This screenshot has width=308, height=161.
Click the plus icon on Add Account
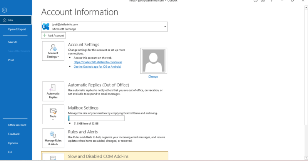(45, 35)
